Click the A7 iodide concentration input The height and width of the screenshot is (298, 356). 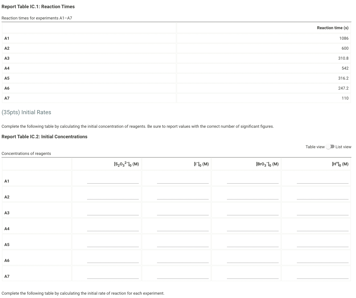pyautogui.click(x=183, y=275)
